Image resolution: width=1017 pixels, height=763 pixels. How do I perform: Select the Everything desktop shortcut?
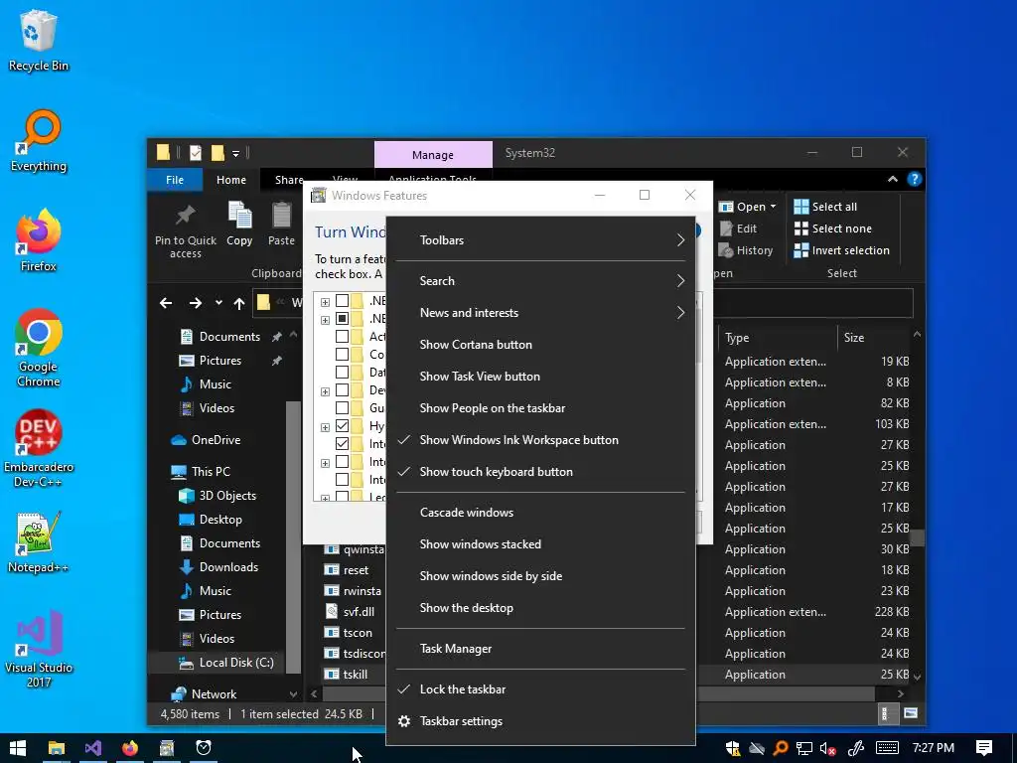point(39,141)
